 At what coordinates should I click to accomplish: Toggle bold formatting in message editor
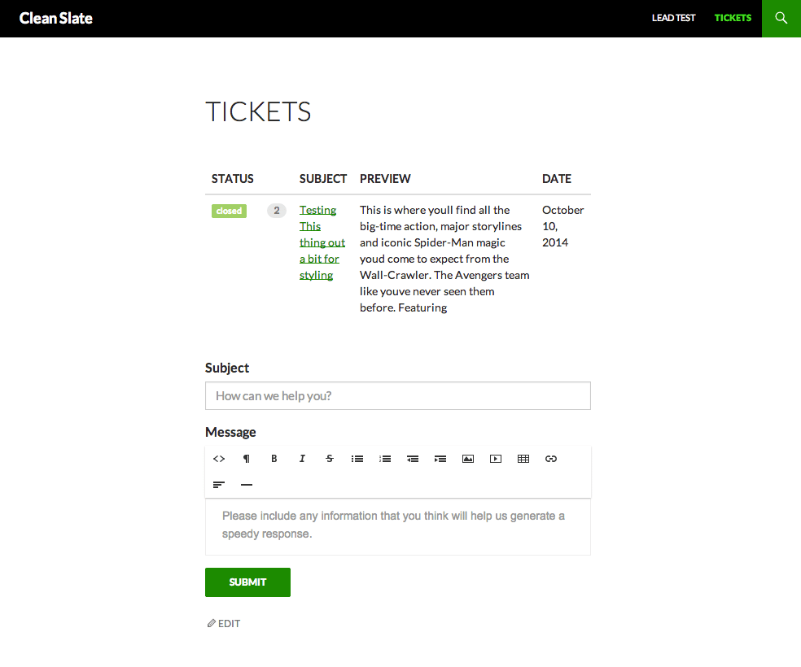click(274, 459)
